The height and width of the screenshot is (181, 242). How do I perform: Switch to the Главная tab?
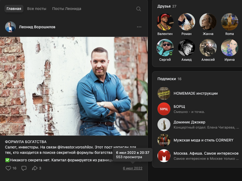(x=14, y=9)
